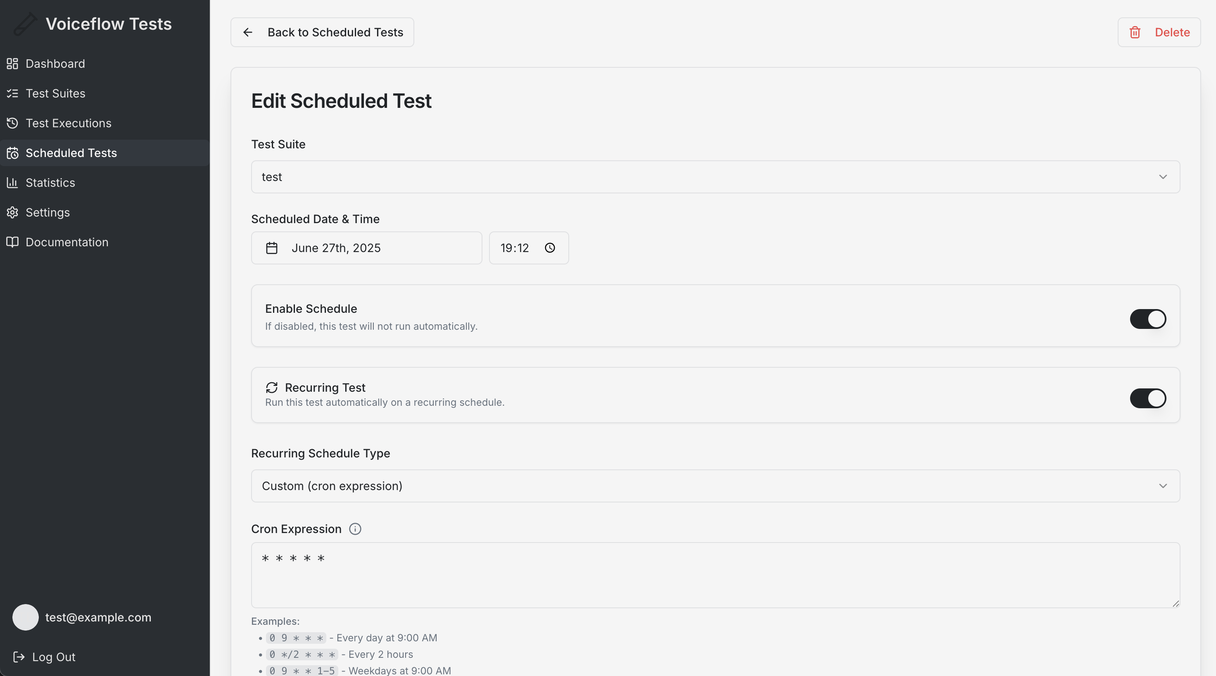Viewport: 1216px width, 676px height.
Task: Toggle the Enable Schedule switch
Action: pos(1148,319)
